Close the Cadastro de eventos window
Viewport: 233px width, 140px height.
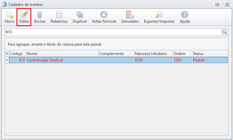(x=227, y=5)
